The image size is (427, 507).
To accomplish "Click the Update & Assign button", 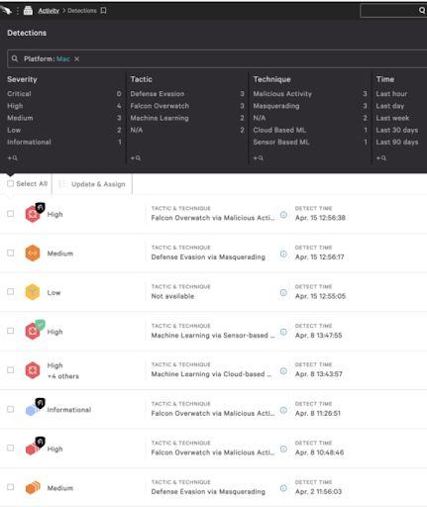I will (x=92, y=184).
